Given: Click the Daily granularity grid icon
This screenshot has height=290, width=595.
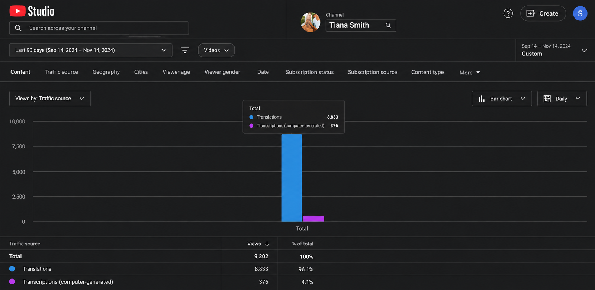Looking at the screenshot, I should [x=547, y=99].
